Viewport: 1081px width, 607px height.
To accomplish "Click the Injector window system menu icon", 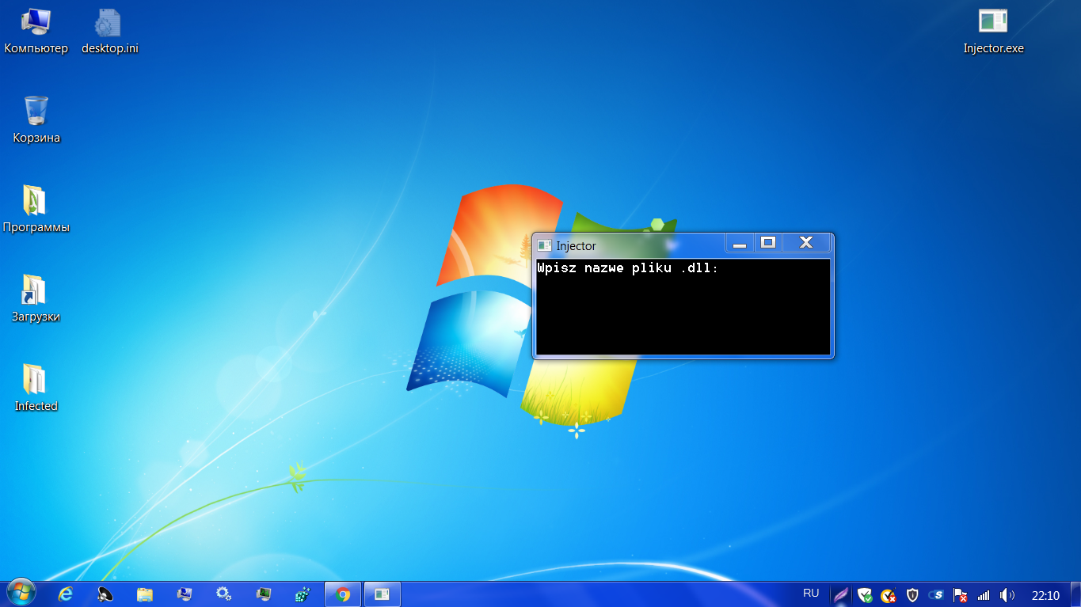I will click(544, 245).
